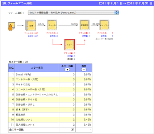Click the フォーム選択 label
The width and height of the screenshot is (154, 134).
16,13
